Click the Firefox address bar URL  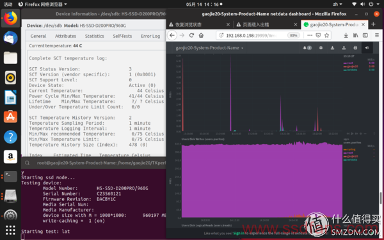point(251,35)
